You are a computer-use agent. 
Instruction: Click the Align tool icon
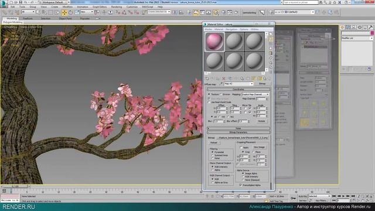[181, 12]
